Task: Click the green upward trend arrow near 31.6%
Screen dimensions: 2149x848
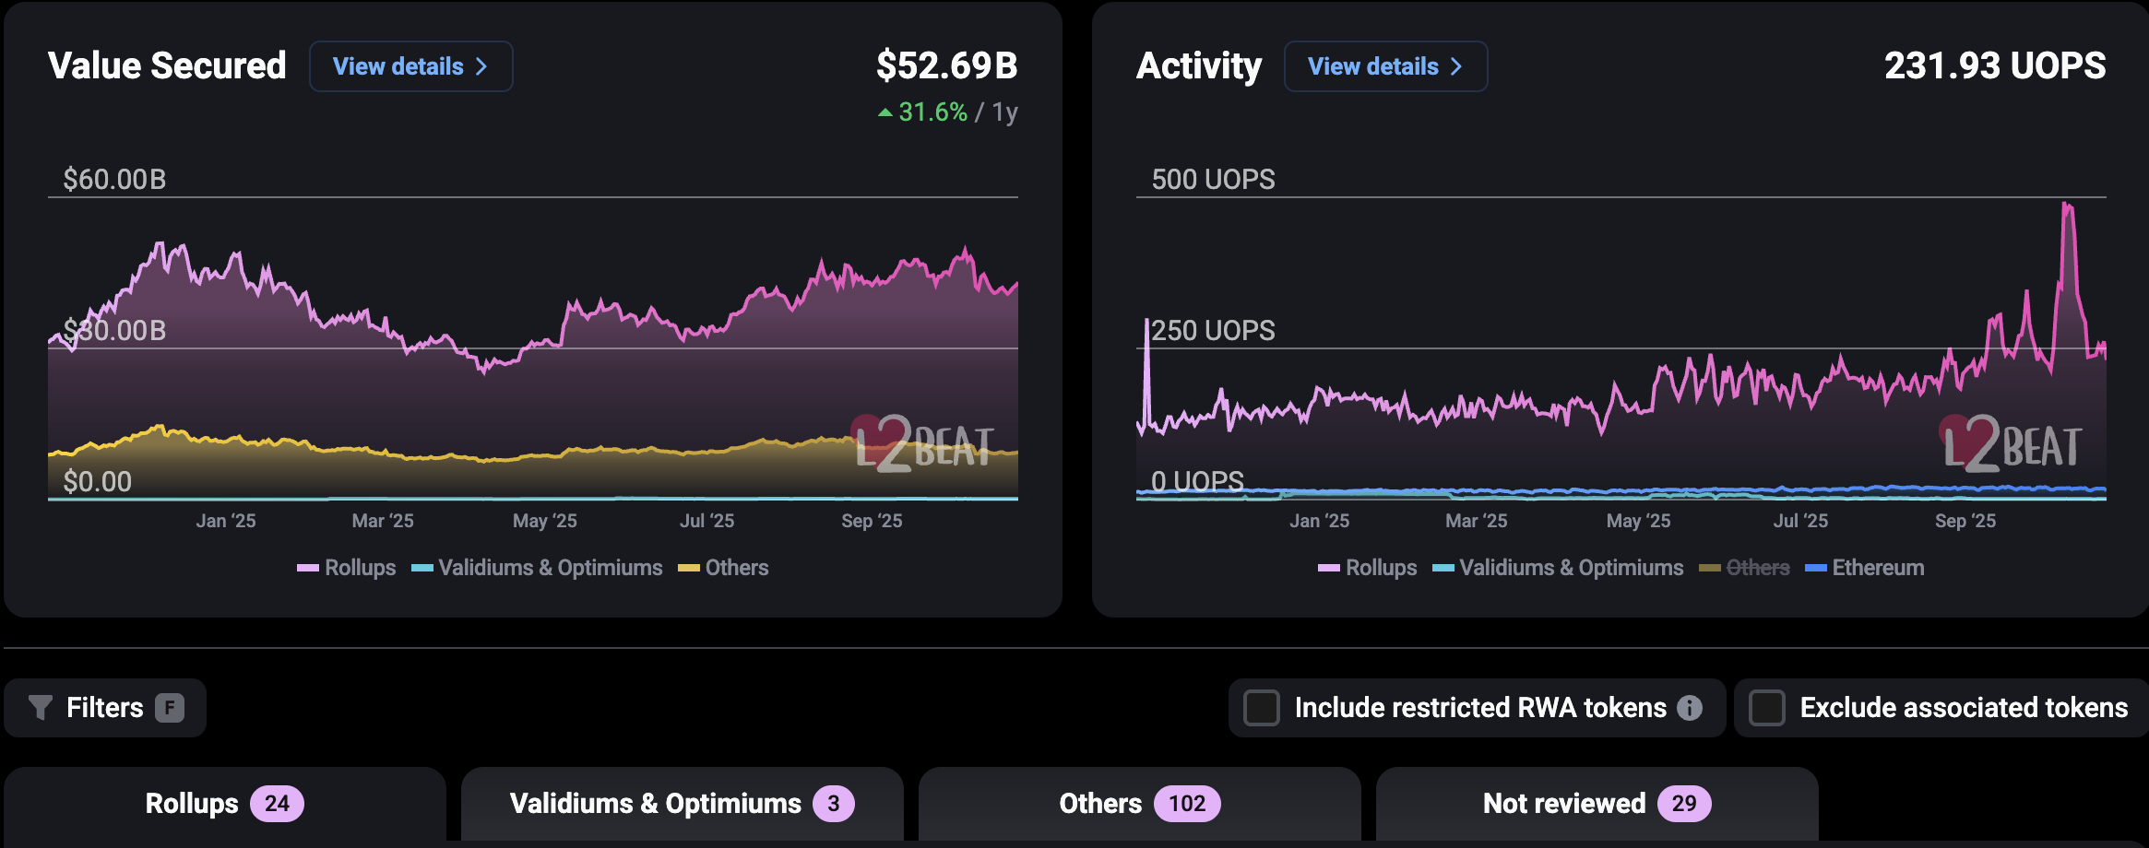Action: (x=884, y=112)
